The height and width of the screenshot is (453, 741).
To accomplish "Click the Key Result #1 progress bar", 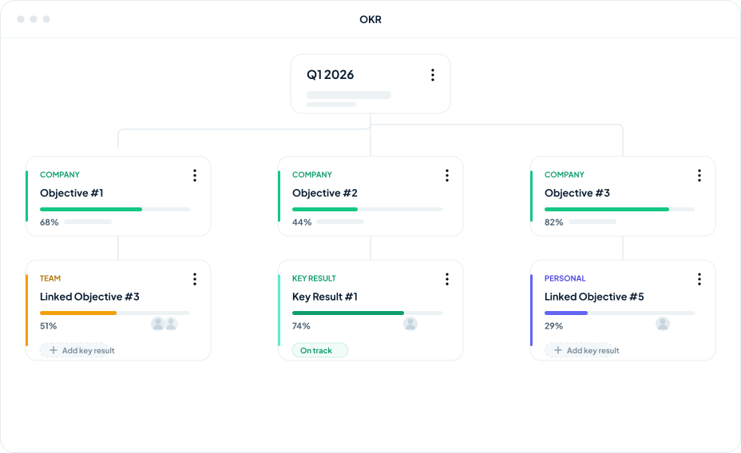I will coord(367,313).
